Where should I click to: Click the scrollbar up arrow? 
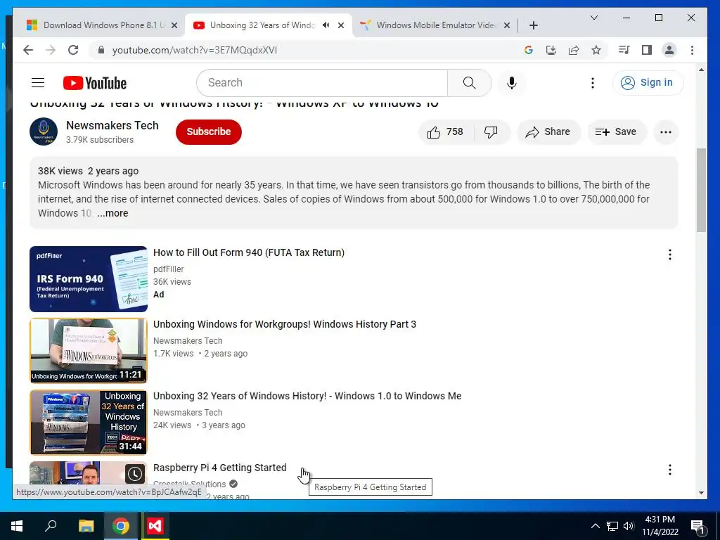[701, 70]
